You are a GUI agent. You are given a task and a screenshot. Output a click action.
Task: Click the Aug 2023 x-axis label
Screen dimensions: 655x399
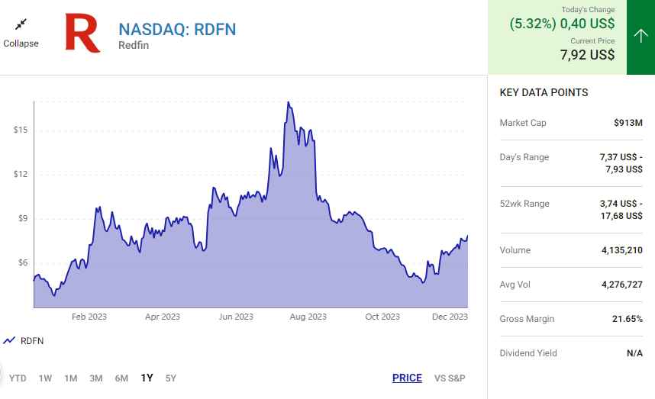[x=308, y=317]
